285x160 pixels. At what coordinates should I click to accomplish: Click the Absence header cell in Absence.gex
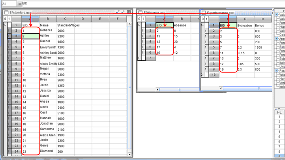pos(182,25)
